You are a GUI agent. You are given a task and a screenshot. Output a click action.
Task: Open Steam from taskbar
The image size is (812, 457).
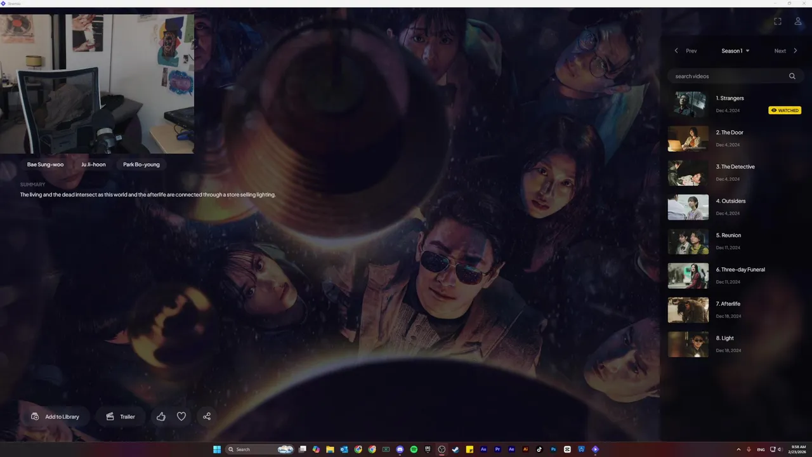(455, 449)
